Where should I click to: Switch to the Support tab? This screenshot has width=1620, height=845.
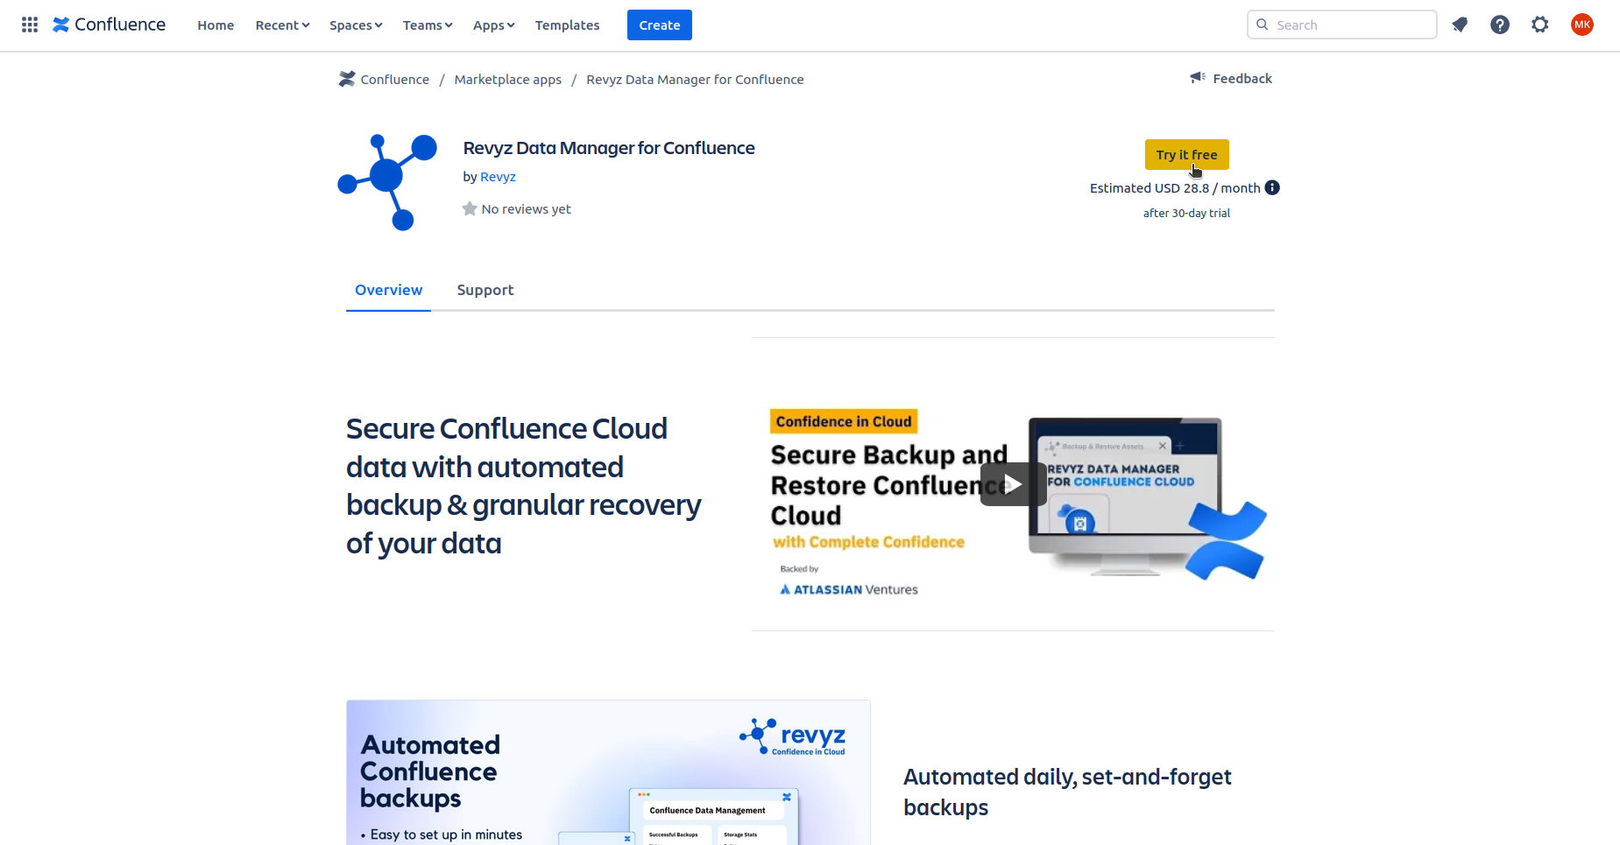coord(485,290)
